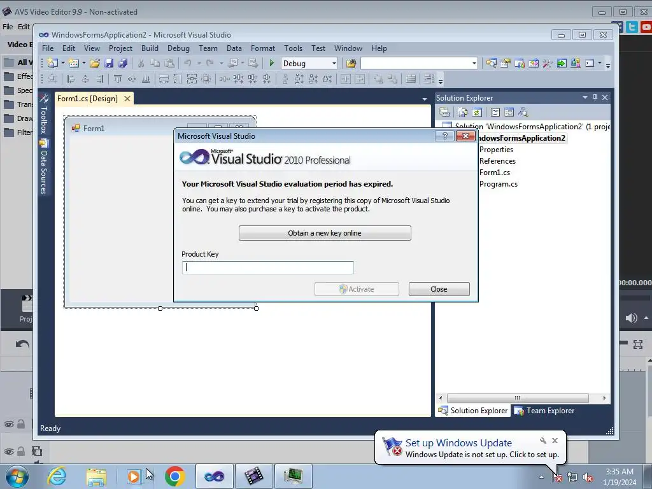Open the Visual Studio File menu
The image size is (652, 489).
point(48,48)
